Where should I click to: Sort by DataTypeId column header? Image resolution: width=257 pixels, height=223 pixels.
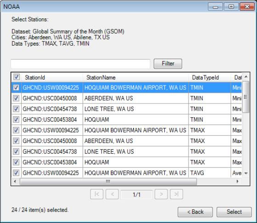coord(209,77)
